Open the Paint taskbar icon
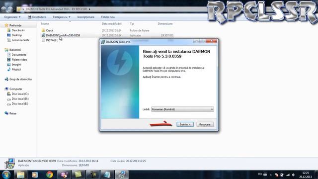 click(x=64, y=175)
